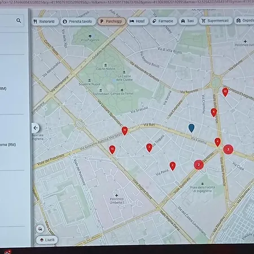The height and width of the screenshot is (254, 254).
Task: Click the Via Cremona street label
Action: click(203, 104)
